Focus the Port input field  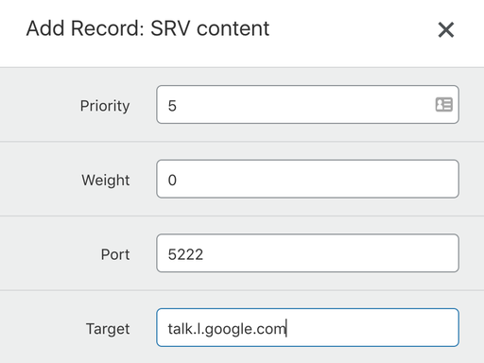pyautogui.click(x=307, y=253)
